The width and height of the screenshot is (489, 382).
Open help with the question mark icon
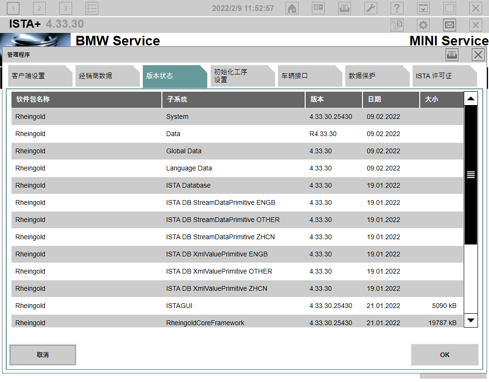point(397,8)
